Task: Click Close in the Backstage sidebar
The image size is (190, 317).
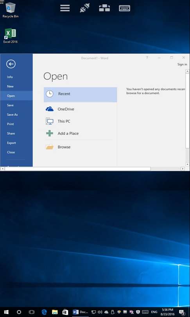Action: (x=16, y=152)
